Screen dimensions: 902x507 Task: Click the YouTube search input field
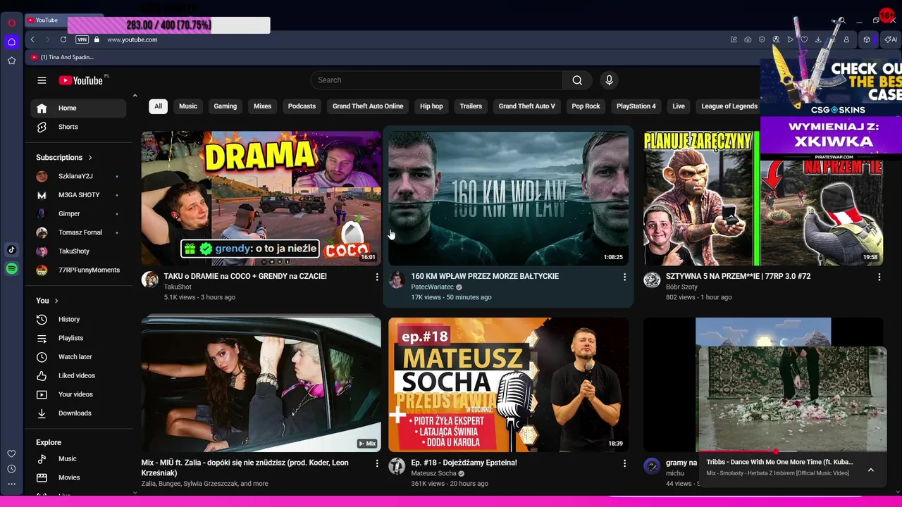pyautogui.click(x=437, y=80)
